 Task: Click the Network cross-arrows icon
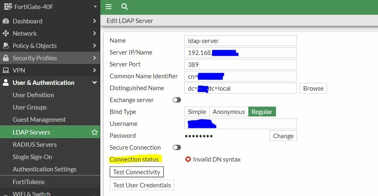click(6, 33)
